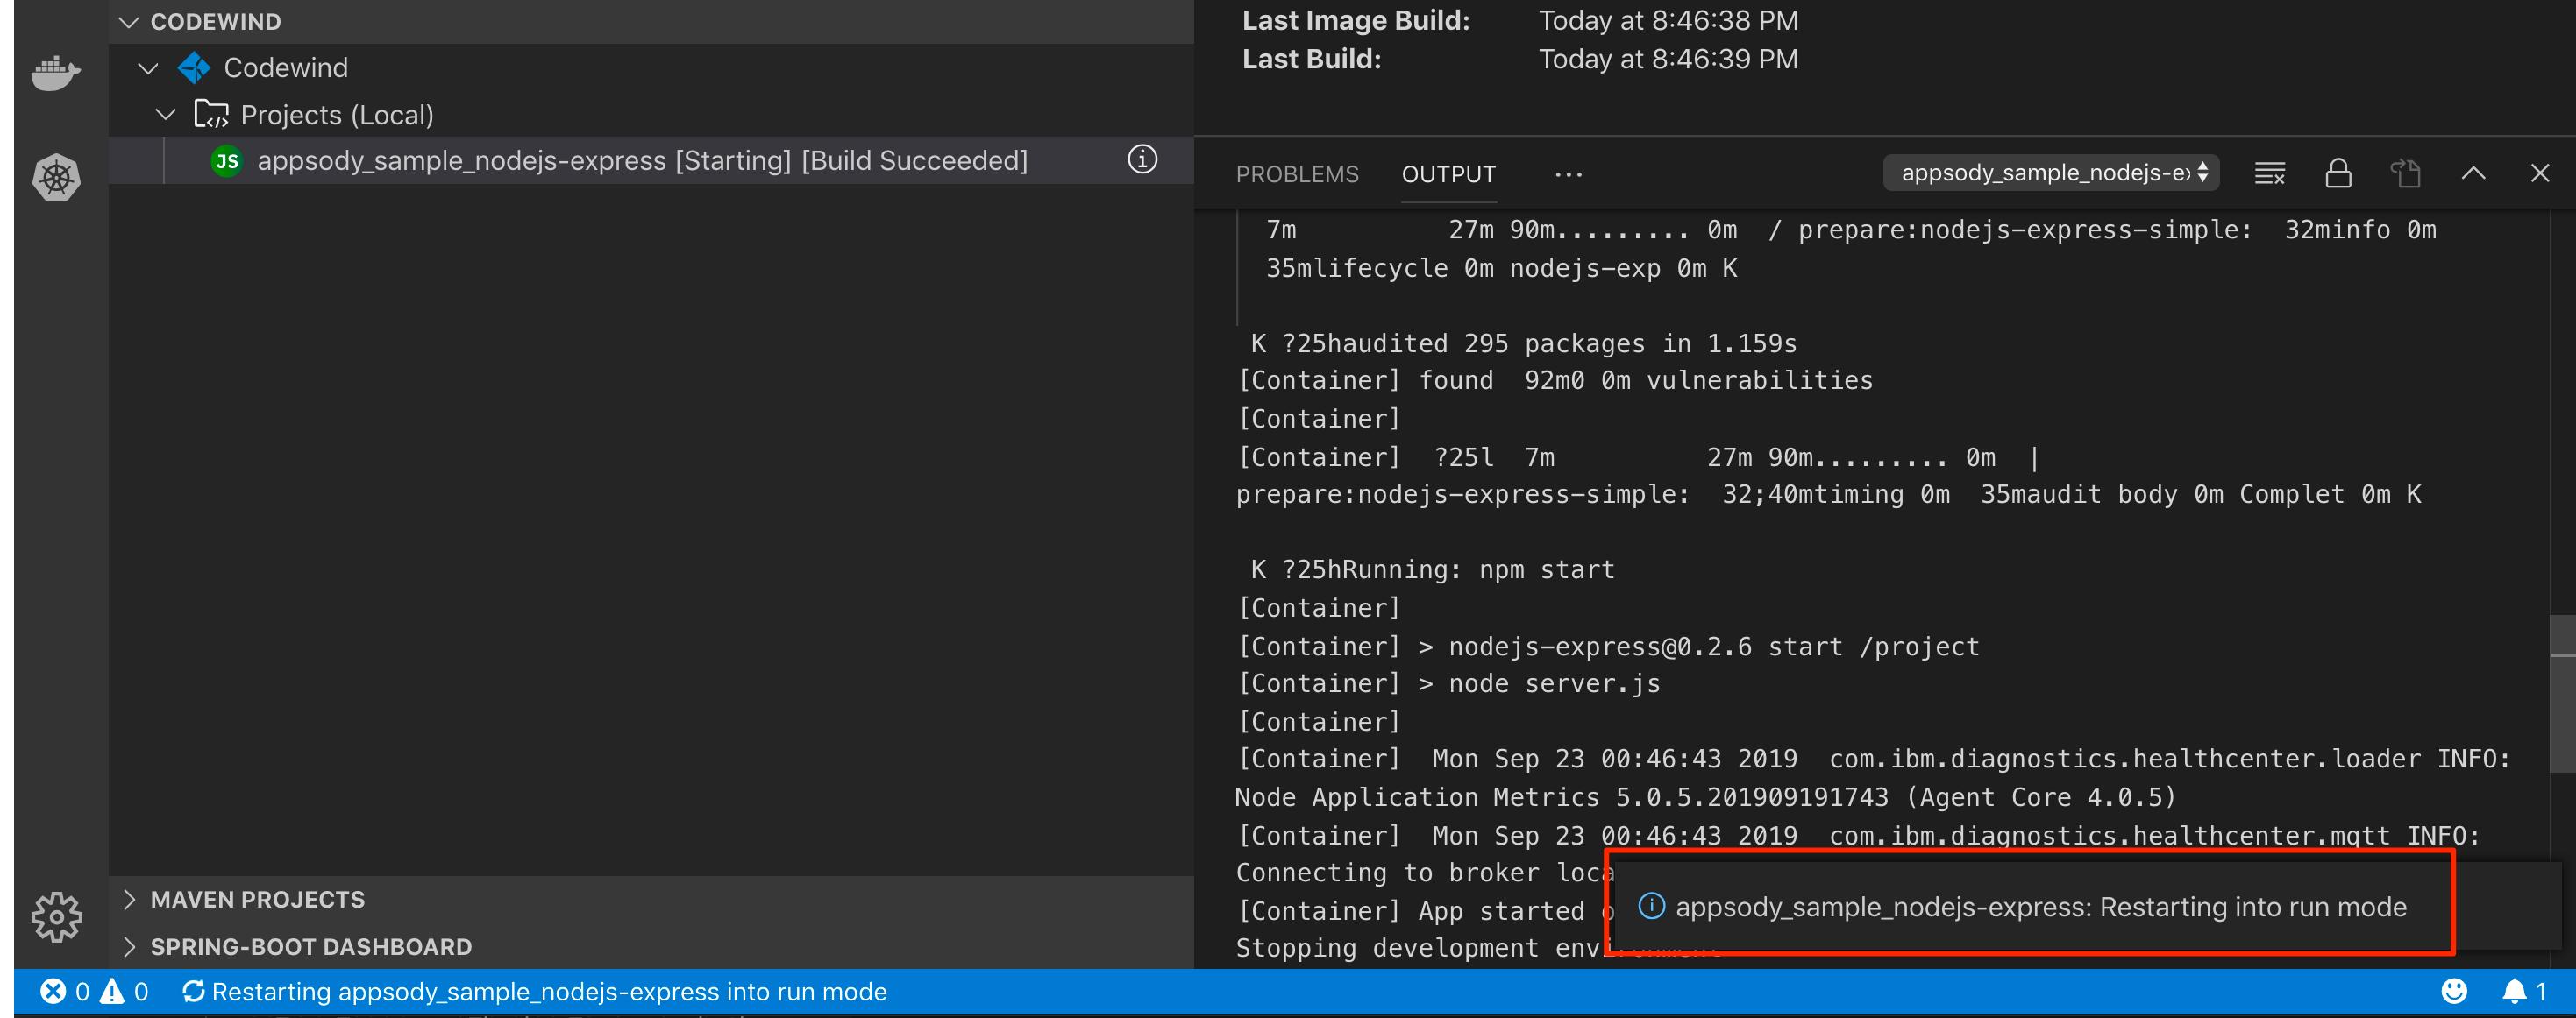Viewport: 2576px width, 1018px height.
Task: Click the warnings count in status bar
Action: [125, 991]
